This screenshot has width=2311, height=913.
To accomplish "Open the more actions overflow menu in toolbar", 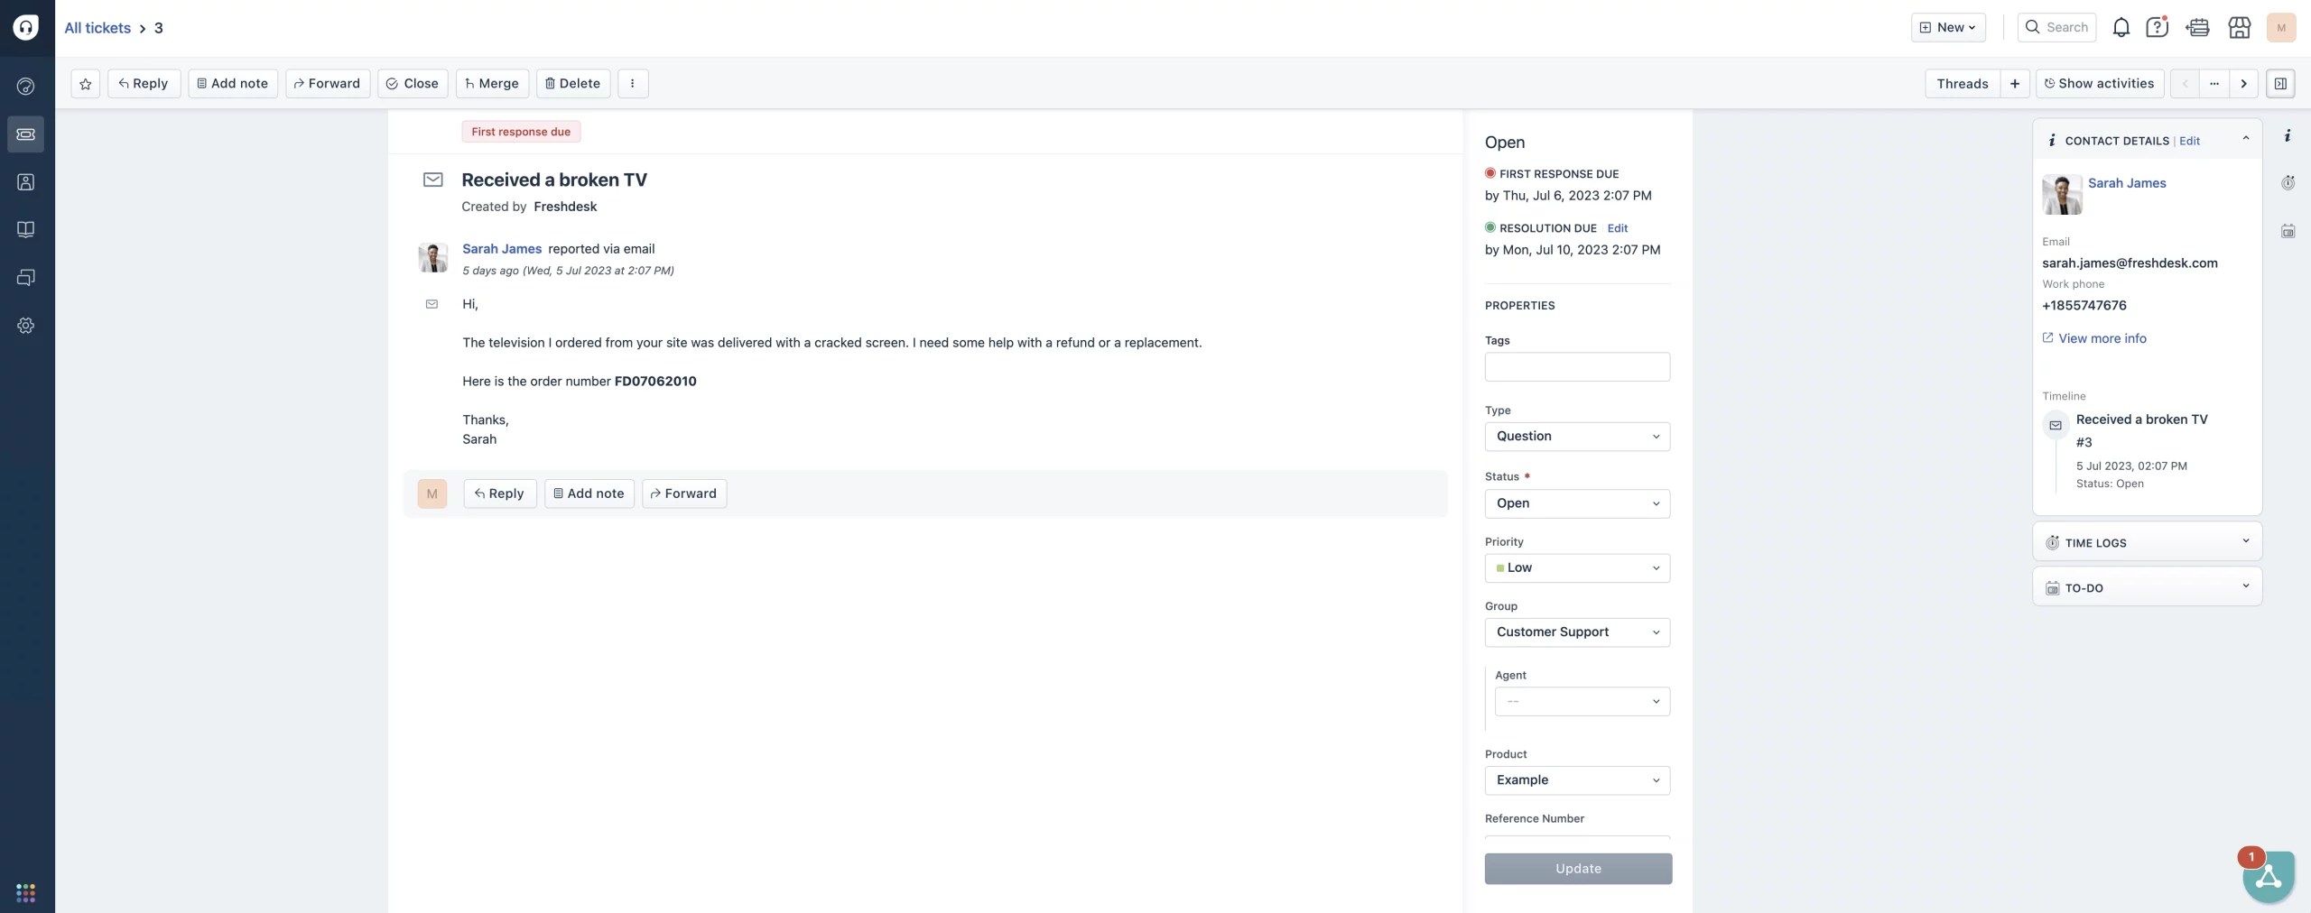I will coord(632,83).
